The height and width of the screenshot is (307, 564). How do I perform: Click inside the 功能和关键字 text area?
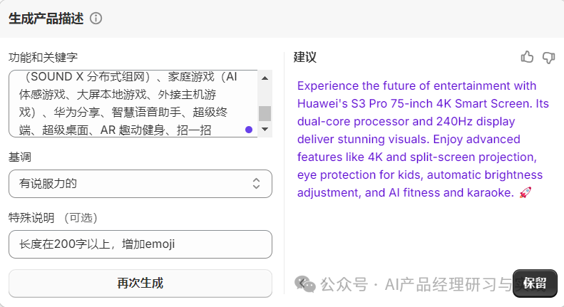coord(128,103)
